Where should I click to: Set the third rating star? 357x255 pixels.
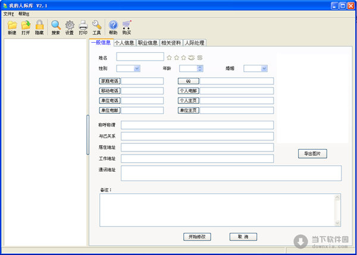click(x=183, y=58)
